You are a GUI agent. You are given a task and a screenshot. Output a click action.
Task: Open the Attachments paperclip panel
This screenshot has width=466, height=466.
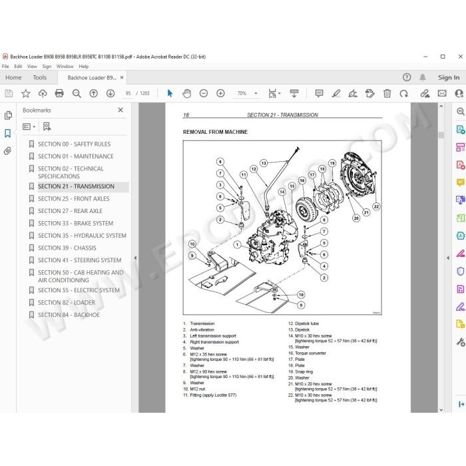point(8,151)
